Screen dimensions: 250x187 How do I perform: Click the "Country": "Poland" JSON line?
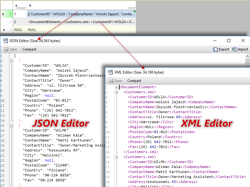point(44,105)
